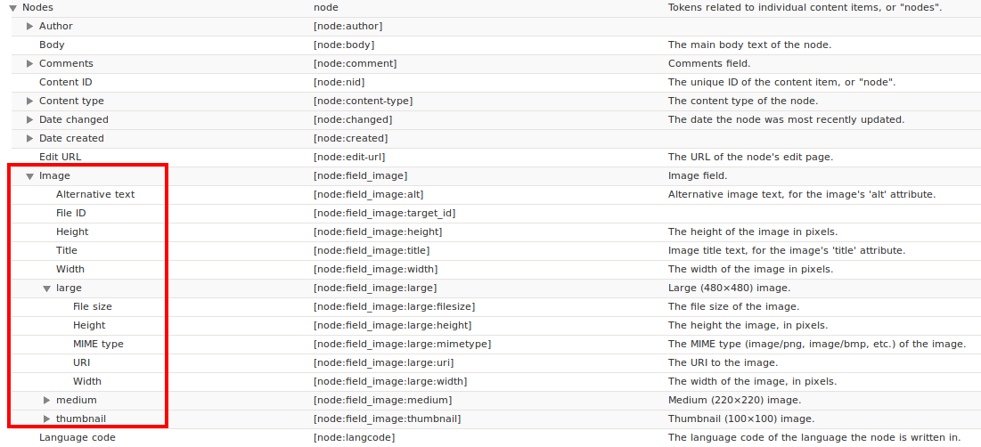The width and height of the screenshot is (981, 447).
Task: Expand the thumbnail image style
Action: tap(47, 419)
